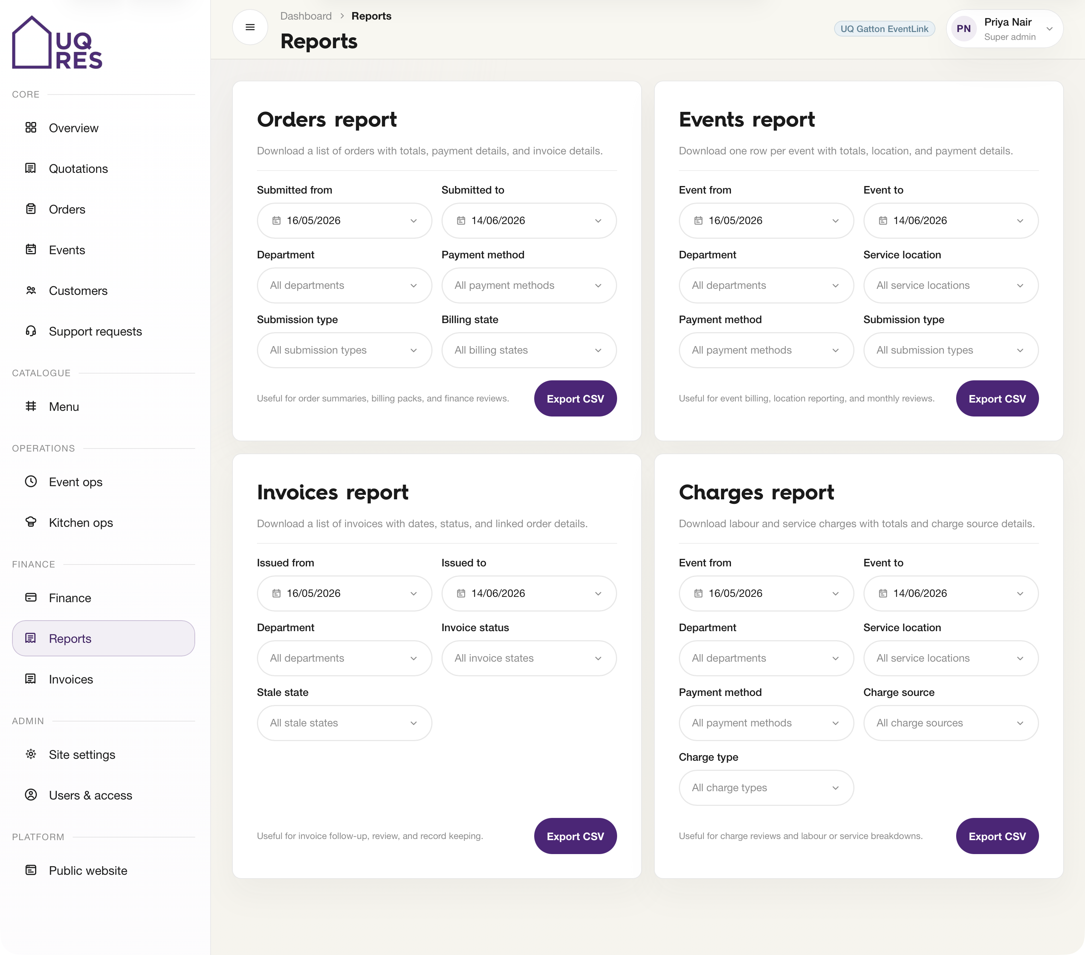
Task: Open Events report Department dropdown
Action: (766, 285)
